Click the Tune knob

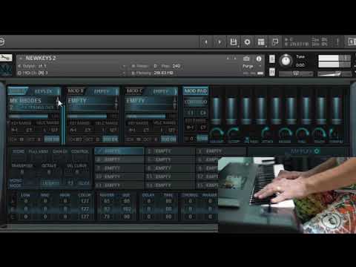[286, 60]
